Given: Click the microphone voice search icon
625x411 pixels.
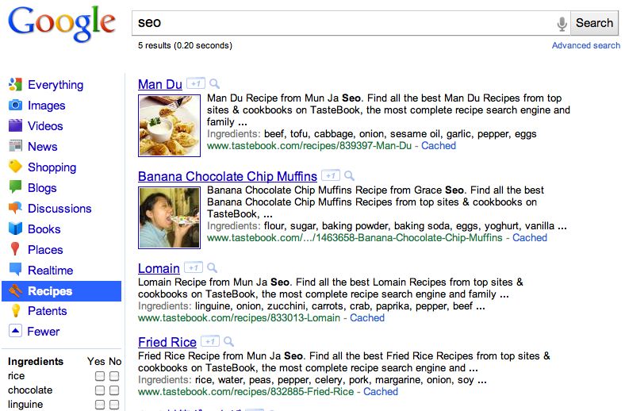Looking at the screenshot, I should (562, 24).
